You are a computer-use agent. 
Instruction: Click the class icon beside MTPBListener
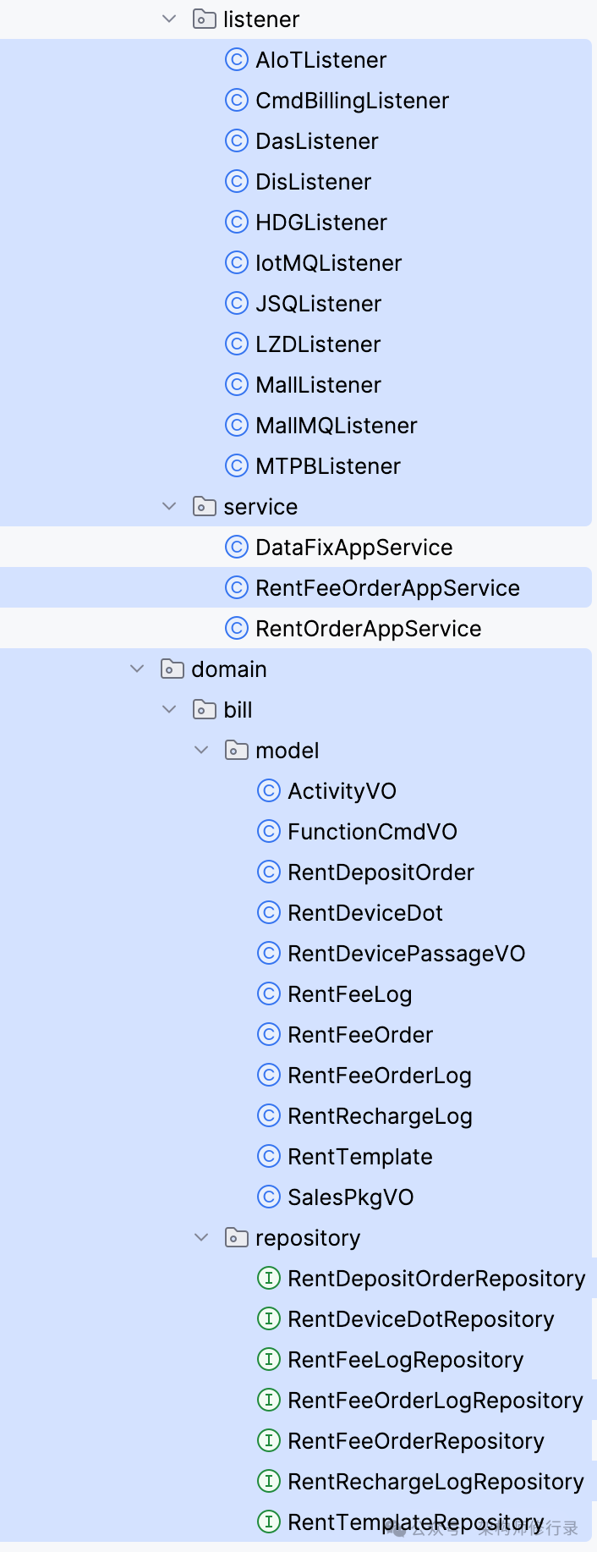(237, 465)
